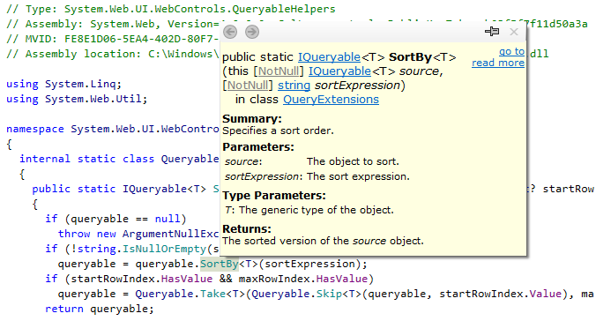Image resolution: width=596 pixels, height=321 pixels.
Task: Click 'internal static class Queryable' declaration
Action: tap(119, 159)
